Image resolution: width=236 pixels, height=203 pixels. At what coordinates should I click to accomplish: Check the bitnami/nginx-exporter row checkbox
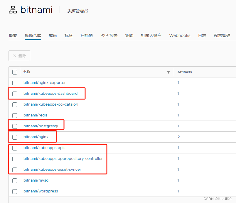pos(15,83)
